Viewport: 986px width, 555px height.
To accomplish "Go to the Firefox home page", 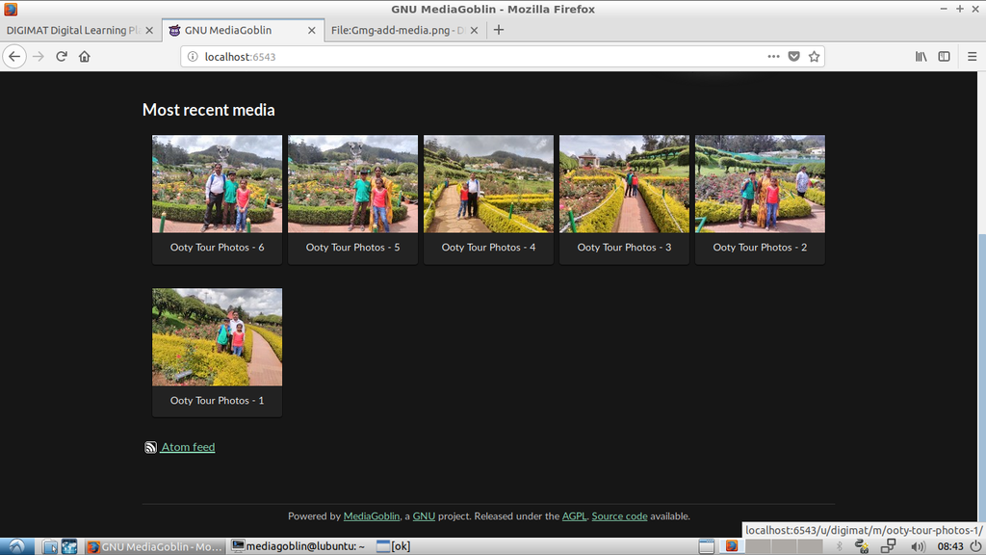I will pos(85,57).
